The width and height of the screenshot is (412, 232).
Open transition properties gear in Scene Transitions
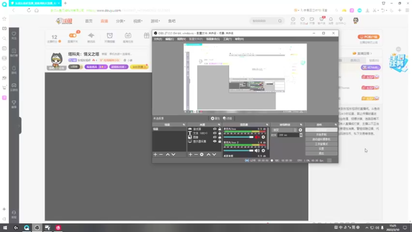coord(300,130)
